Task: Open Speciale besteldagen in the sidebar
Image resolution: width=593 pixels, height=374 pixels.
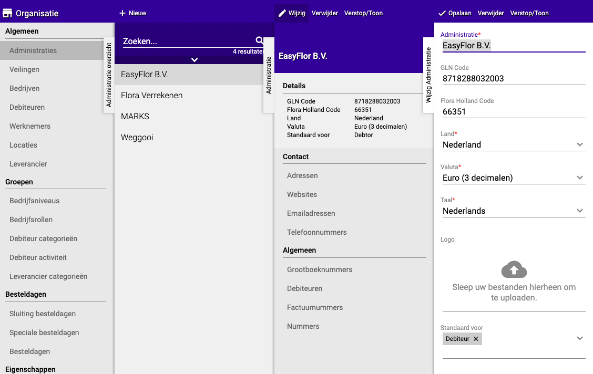Action: pyautogui.click(x=44, y=333)
